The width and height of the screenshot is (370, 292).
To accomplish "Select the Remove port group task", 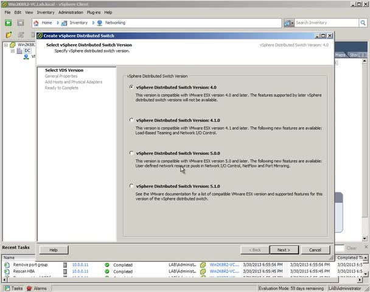I will [x=30, y=265].
